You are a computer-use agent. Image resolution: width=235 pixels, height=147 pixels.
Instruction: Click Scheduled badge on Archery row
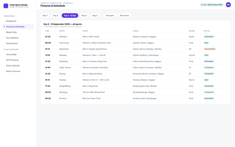pyautogui.click(x=209, y=98)
